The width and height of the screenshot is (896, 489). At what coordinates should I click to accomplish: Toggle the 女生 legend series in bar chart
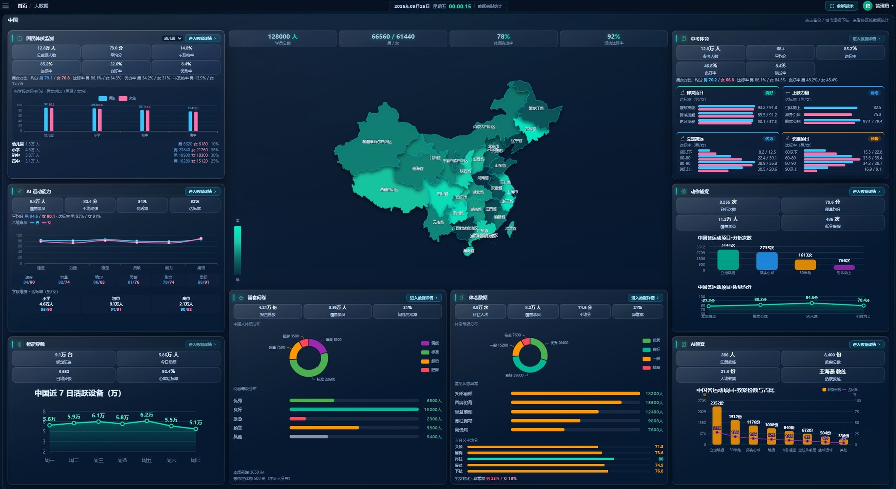tap(127, 98)
